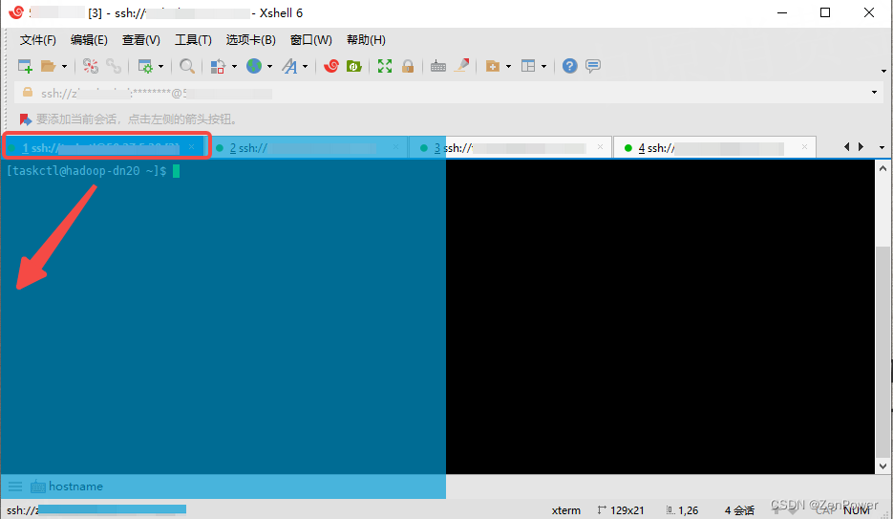
Task: Open the sessions folder icon
Action: 48,66
